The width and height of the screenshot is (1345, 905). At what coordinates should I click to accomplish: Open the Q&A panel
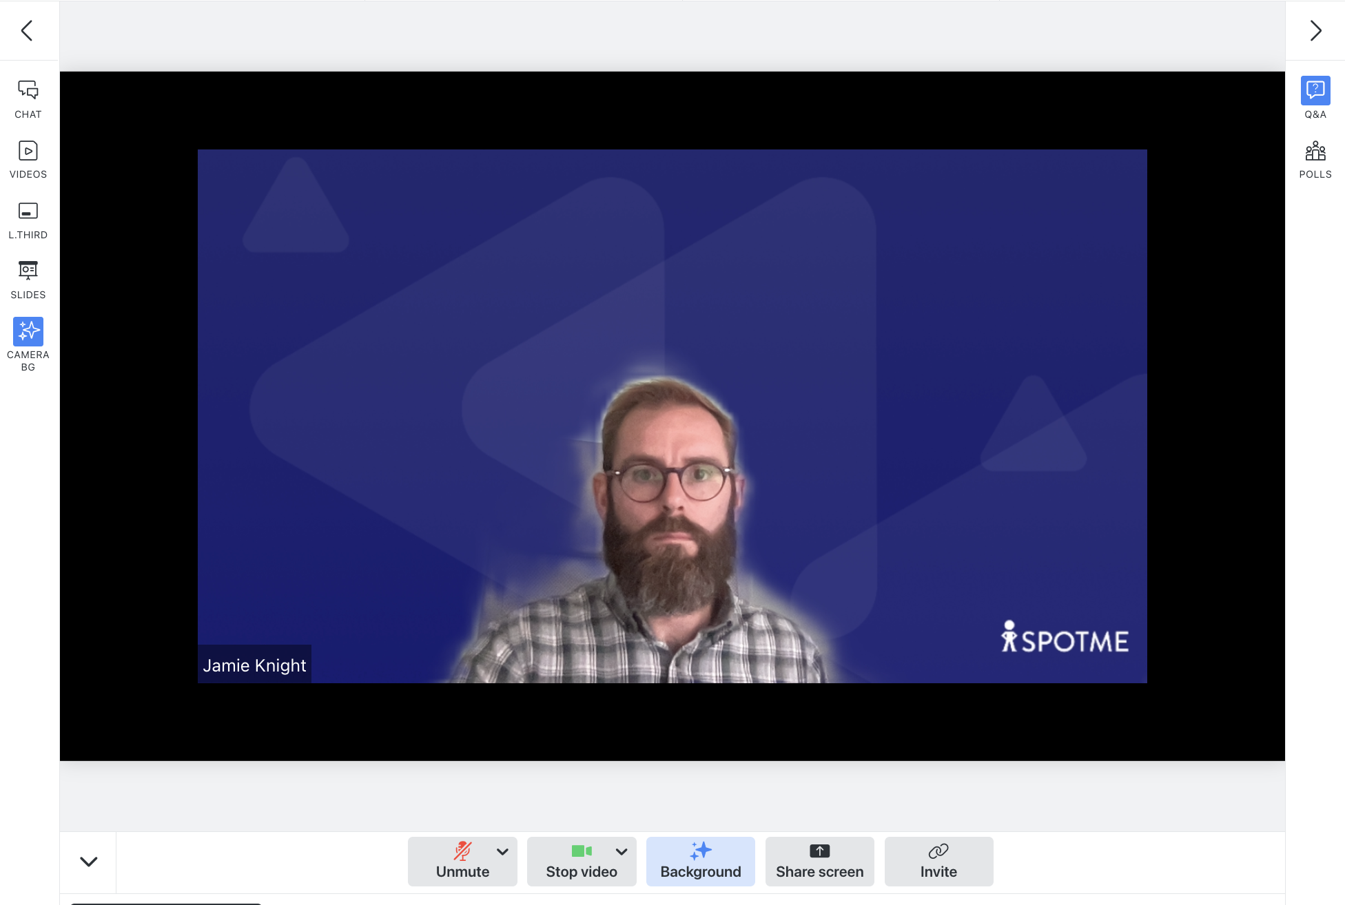click(x=1315, y=98)
